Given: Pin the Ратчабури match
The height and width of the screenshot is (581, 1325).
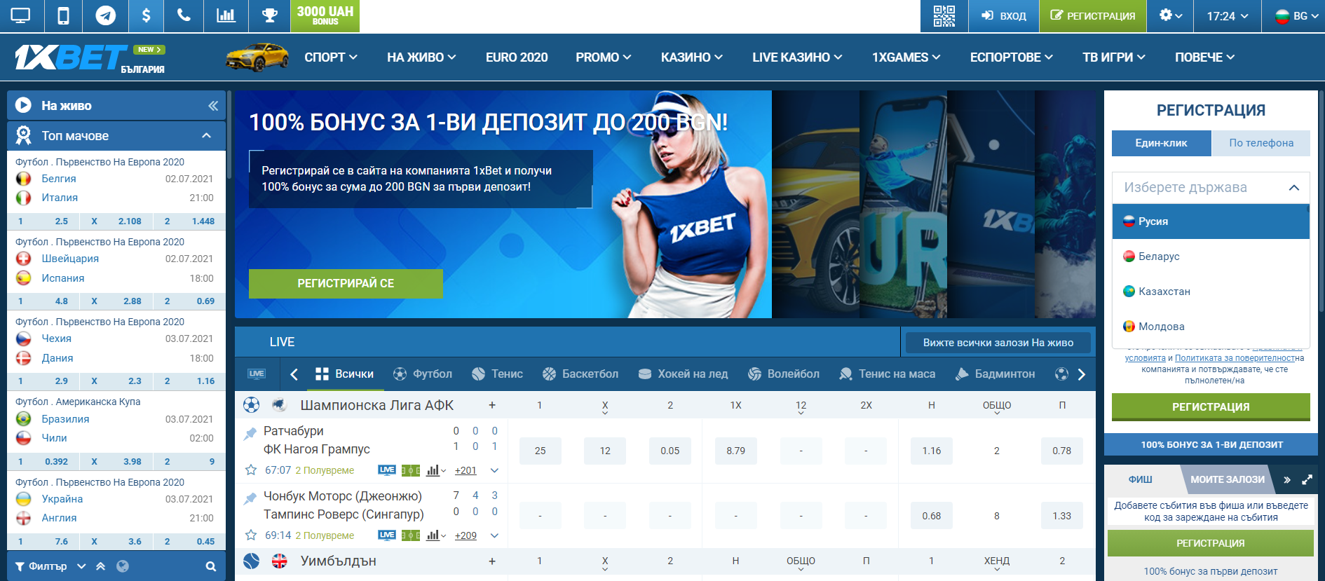Looking at the screenshot, I should [x=250, y=434].
